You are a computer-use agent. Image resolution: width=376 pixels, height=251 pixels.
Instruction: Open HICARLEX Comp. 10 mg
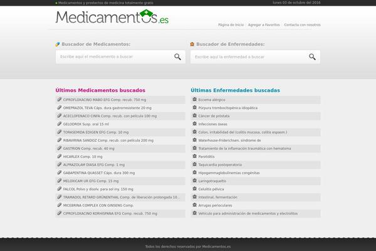click(83, 157)
